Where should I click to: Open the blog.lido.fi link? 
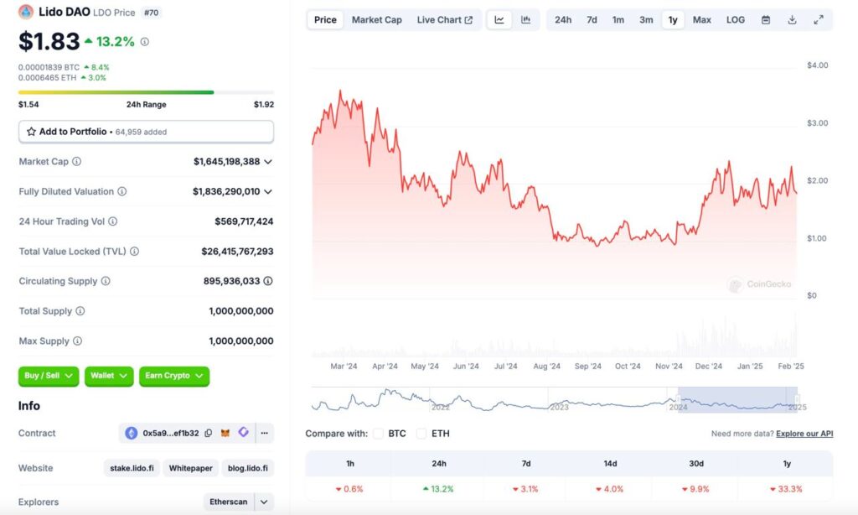248,468
